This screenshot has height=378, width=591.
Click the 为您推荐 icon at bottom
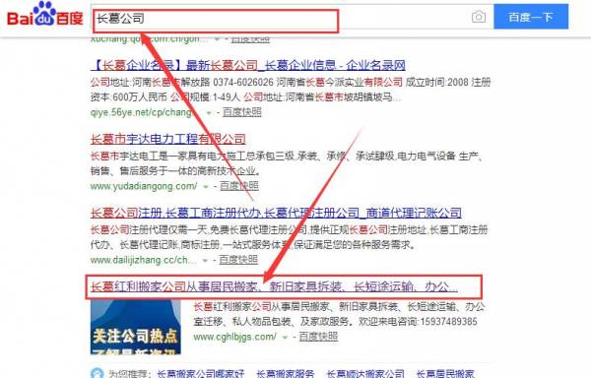(x=97, y=373)
